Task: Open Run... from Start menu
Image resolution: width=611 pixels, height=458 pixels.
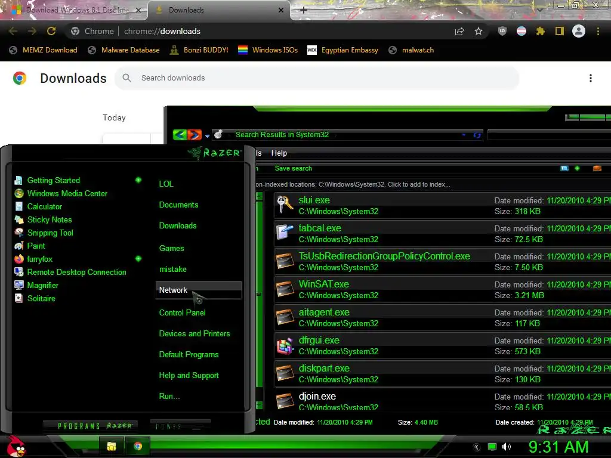Action: (169, 397)
